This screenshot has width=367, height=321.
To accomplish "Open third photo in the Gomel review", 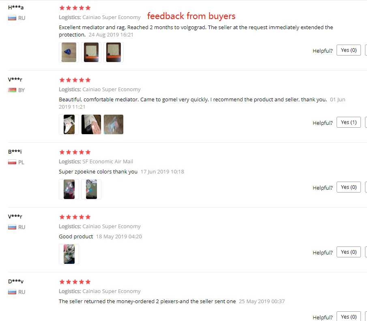I will 114,124.
